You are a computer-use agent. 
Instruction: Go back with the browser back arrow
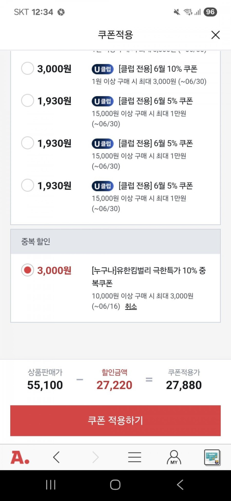[56, 457]
